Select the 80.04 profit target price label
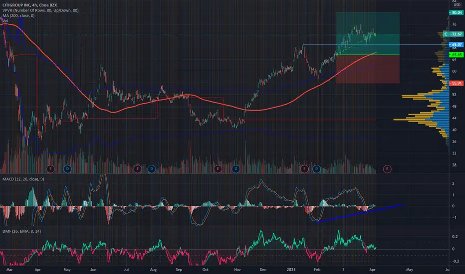The width and height of the screenshot is (465, 274). (456, 12)
